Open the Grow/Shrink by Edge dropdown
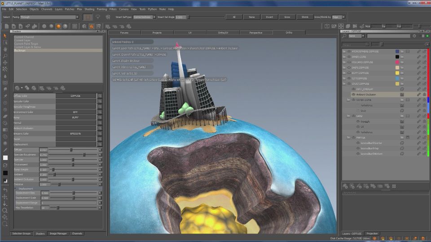 pyautogui.click(x=339, y=17)
